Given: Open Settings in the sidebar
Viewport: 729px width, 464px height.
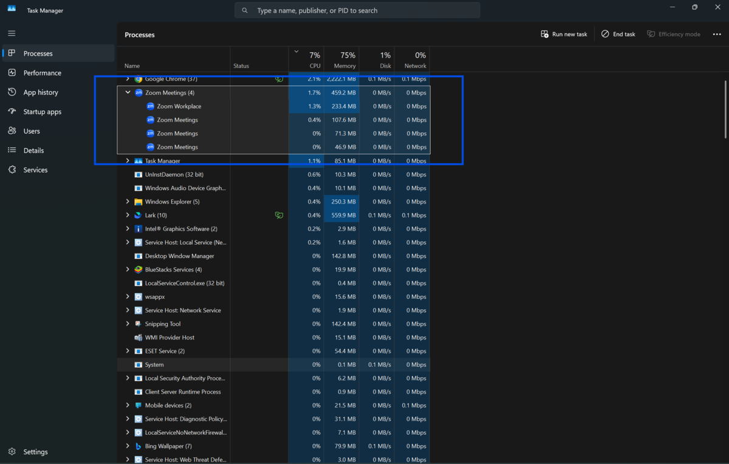Looking at the screenshot, I should point(35,452).
